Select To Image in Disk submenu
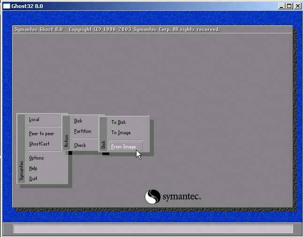The width and height of the screenshot is (303, 237). [x=121, y=133]
